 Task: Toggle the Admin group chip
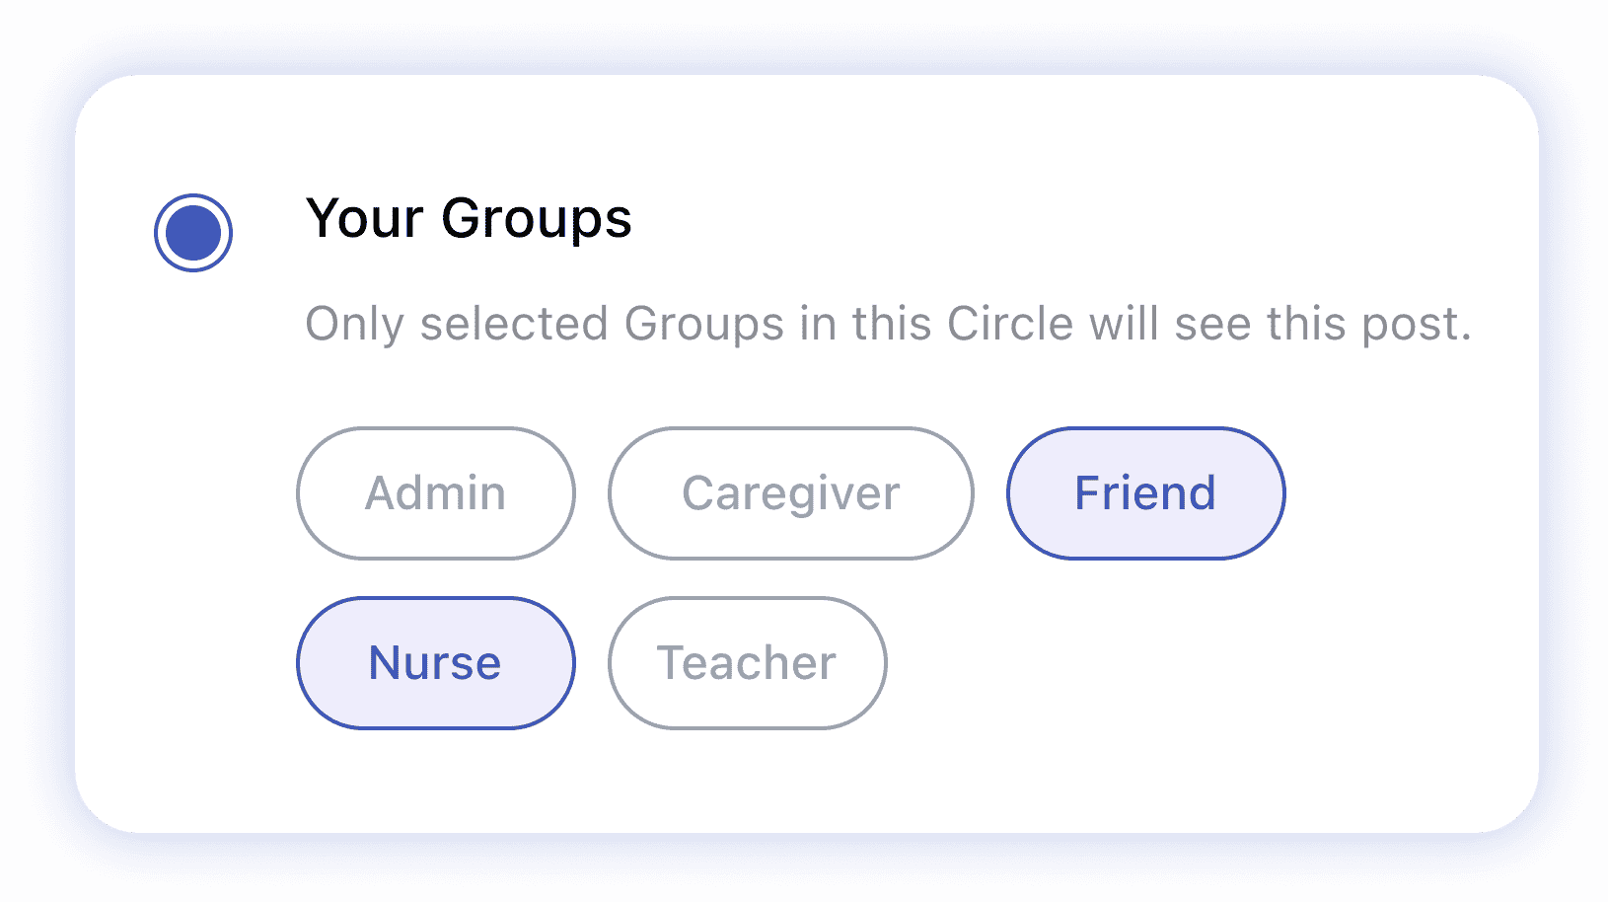coord(435,493)
